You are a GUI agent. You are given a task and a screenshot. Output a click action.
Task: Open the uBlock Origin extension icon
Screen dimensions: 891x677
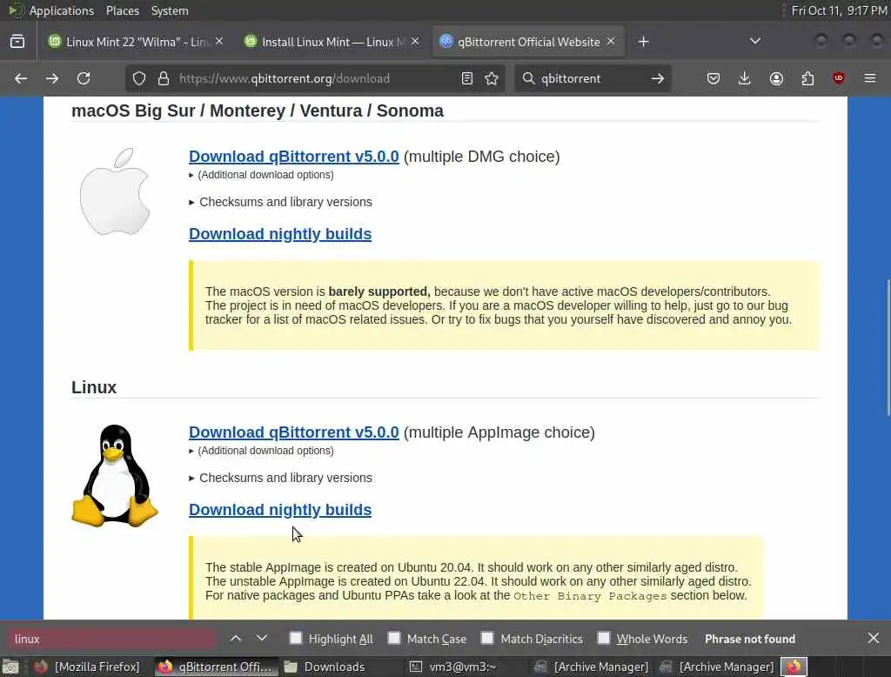(839, 78)
